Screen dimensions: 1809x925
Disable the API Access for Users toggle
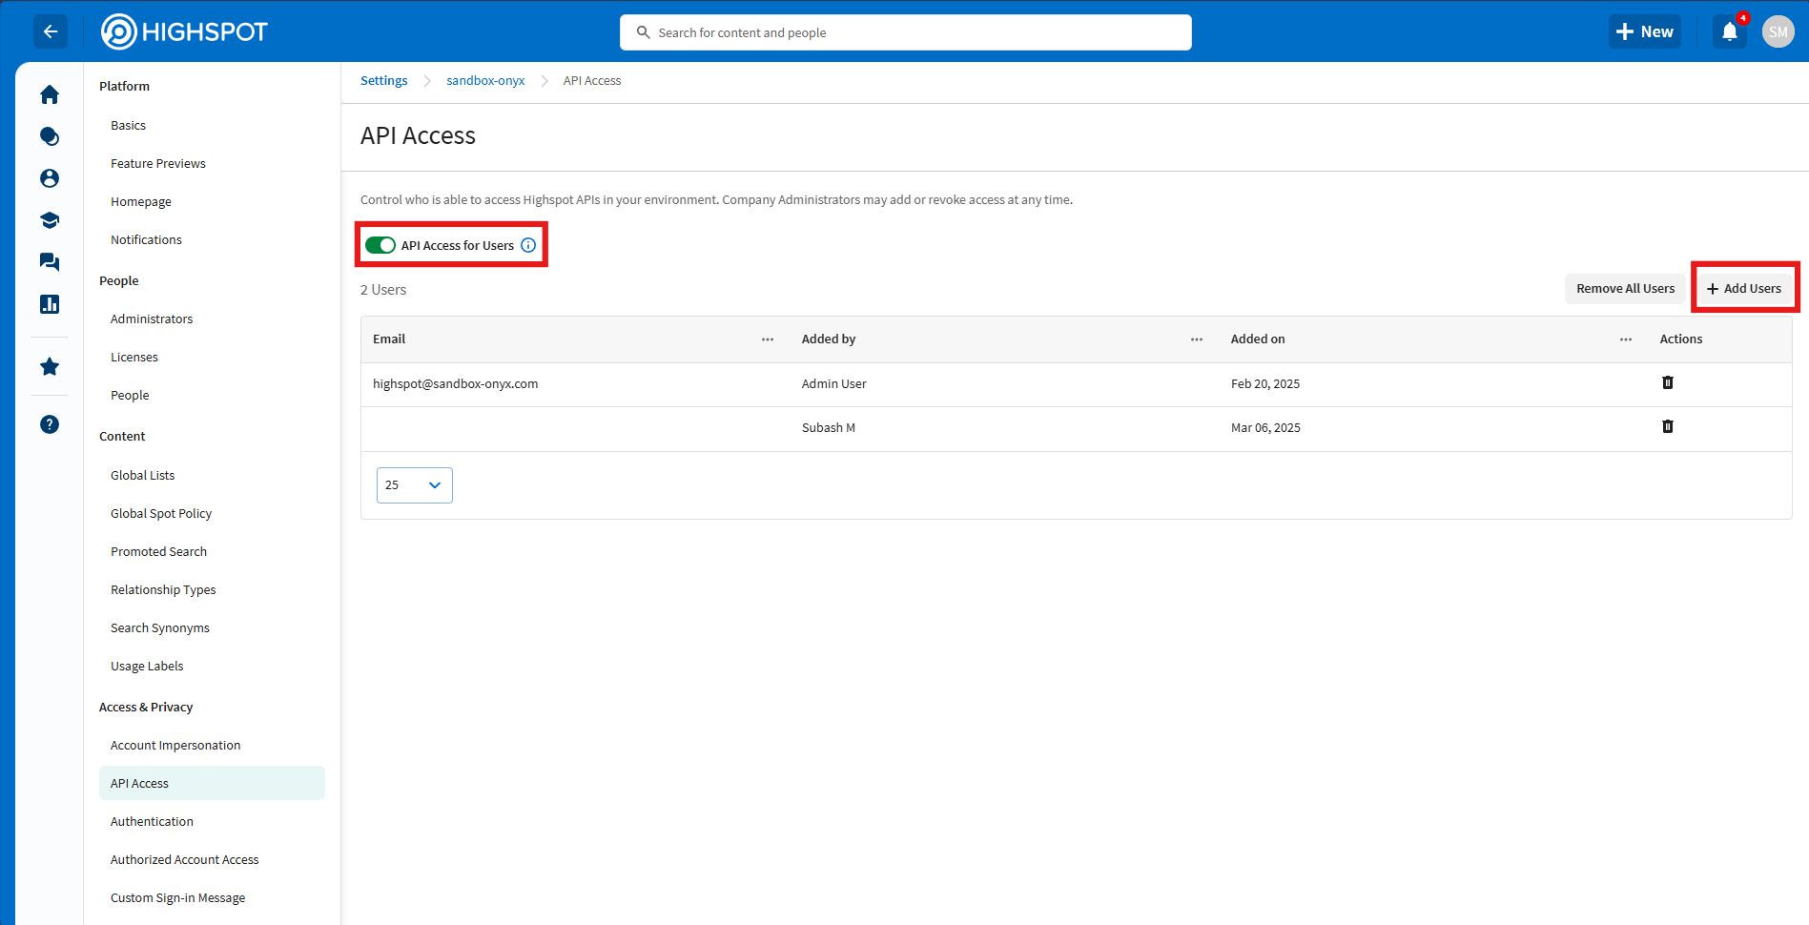(x=380, y=245)
